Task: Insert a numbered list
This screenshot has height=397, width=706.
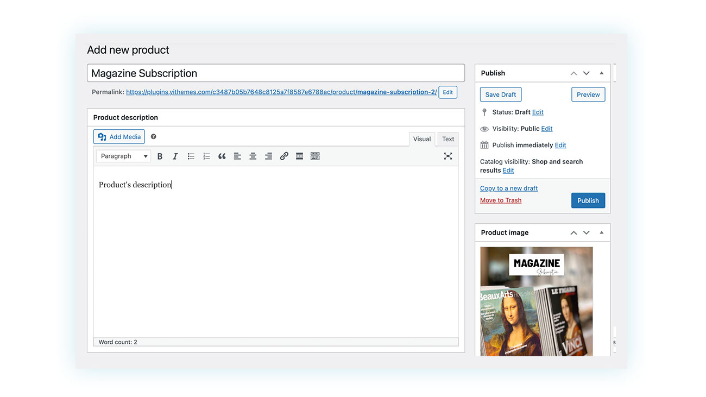Action: [x=206, y=156]
